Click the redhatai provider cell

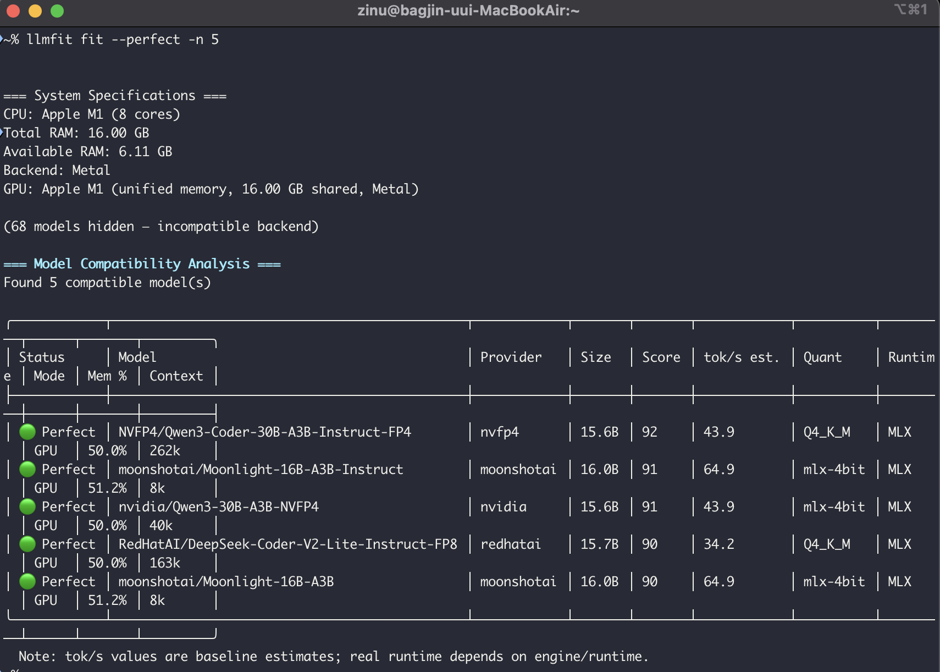(511, 544)
